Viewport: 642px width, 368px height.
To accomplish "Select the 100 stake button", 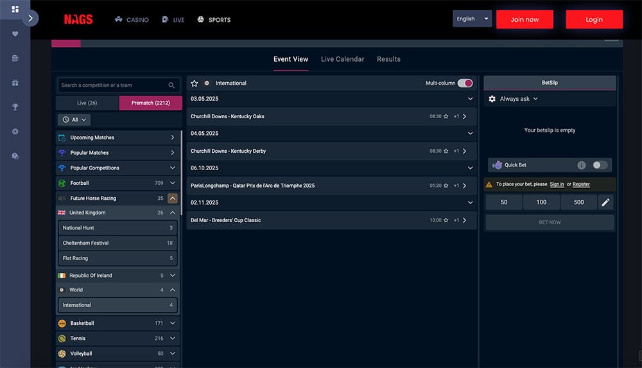I will click(541, 202).
